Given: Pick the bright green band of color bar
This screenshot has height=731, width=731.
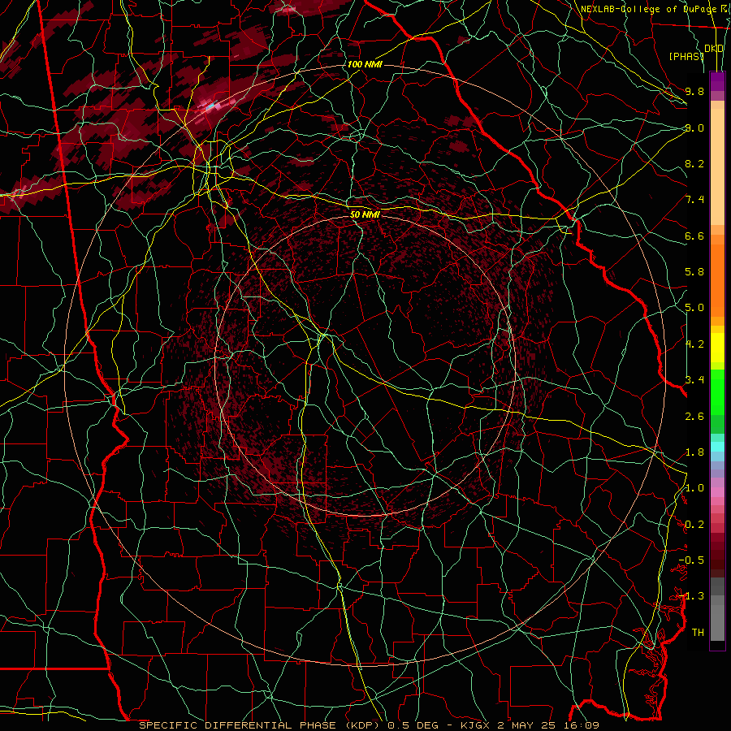Looking at the screenshot, I should (x=717, y=391).
